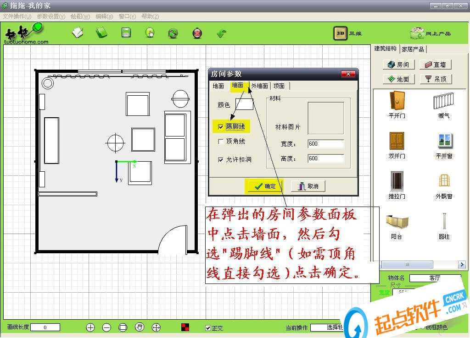The width and height of the screenshot is (470, 338).
Task: Click the zoom out minus icon
Action: 106,327
